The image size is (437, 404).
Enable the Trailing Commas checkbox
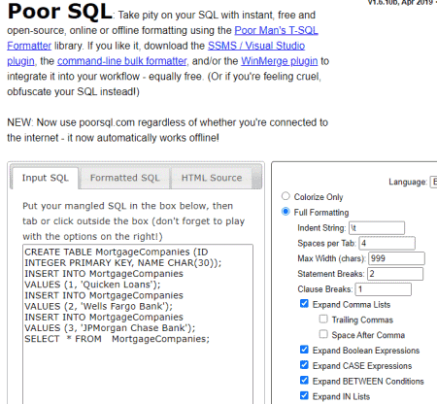pyautogui.click(x=323, y=319)
